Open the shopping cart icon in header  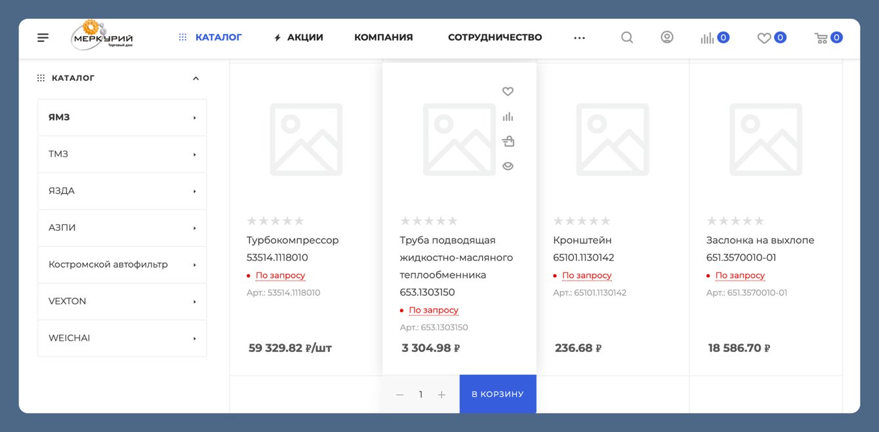(x=821, y=38)
